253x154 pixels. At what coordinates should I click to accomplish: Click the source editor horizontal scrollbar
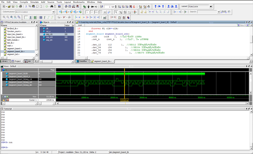[167, 57]
